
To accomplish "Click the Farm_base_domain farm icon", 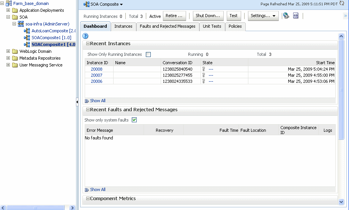I will [x=9, y=3].
